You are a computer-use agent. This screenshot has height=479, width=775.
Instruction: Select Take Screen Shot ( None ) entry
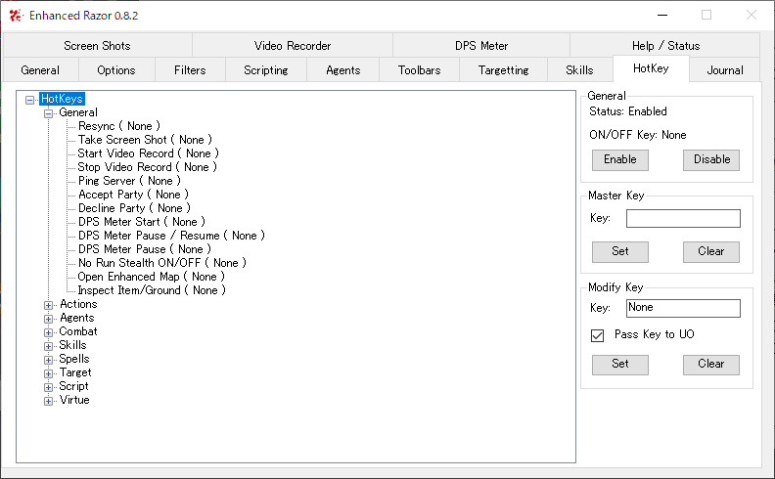[x=145, y=140]
